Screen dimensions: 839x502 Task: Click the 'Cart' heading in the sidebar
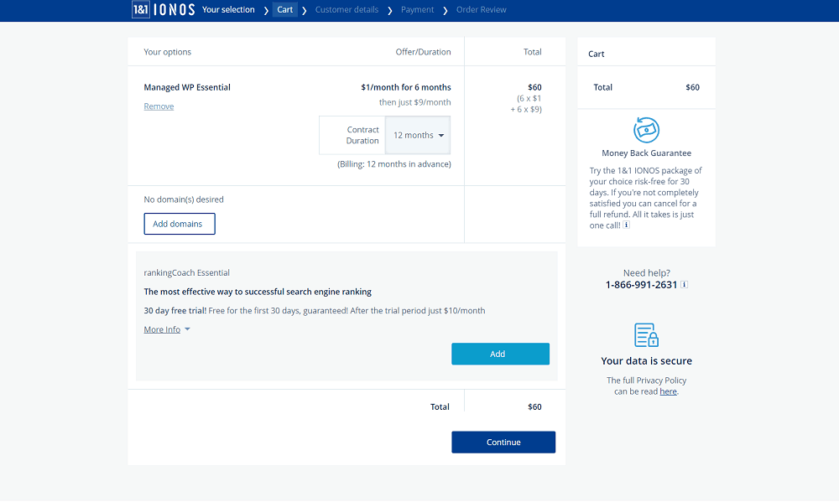click(596, 54)
